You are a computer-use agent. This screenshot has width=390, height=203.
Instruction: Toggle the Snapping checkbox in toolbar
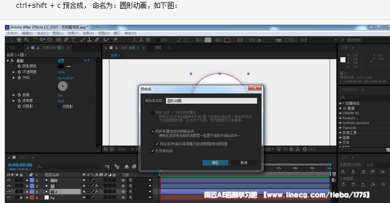tap(158, 40)
